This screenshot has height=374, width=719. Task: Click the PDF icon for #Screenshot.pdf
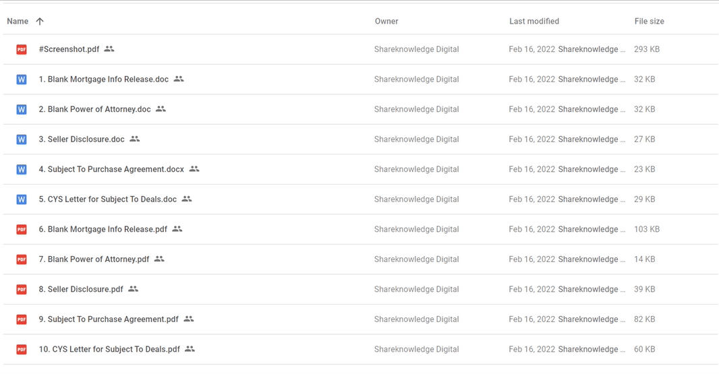click(x=21, y=49)
